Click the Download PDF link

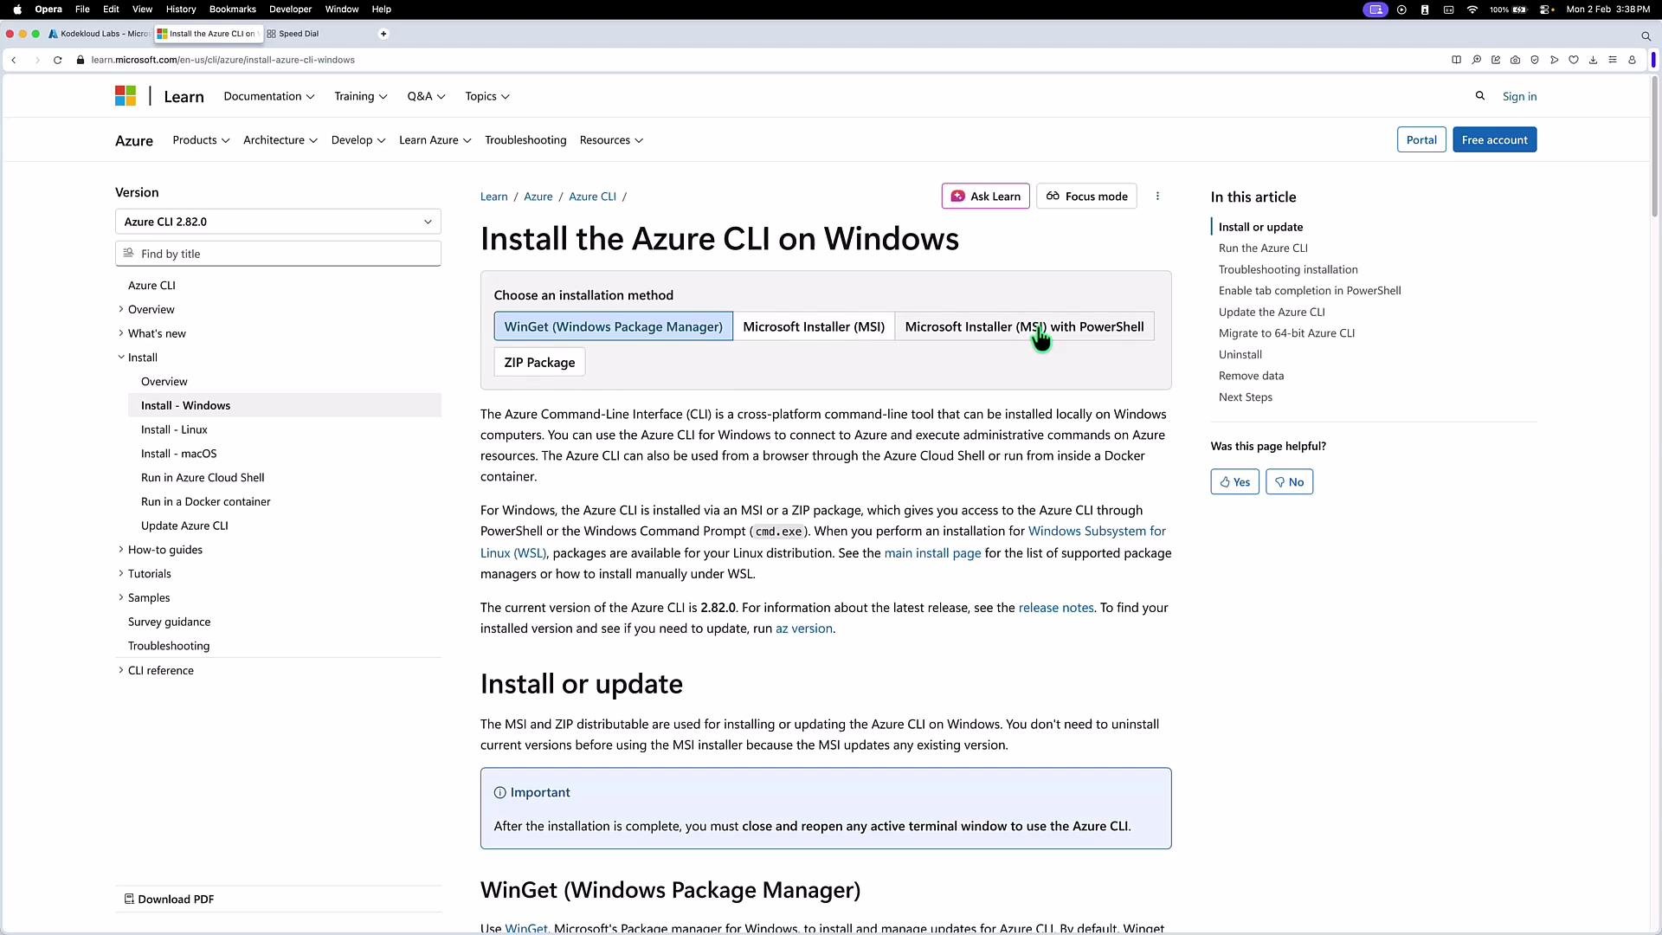pyautogui.click(x=169, y=899)
